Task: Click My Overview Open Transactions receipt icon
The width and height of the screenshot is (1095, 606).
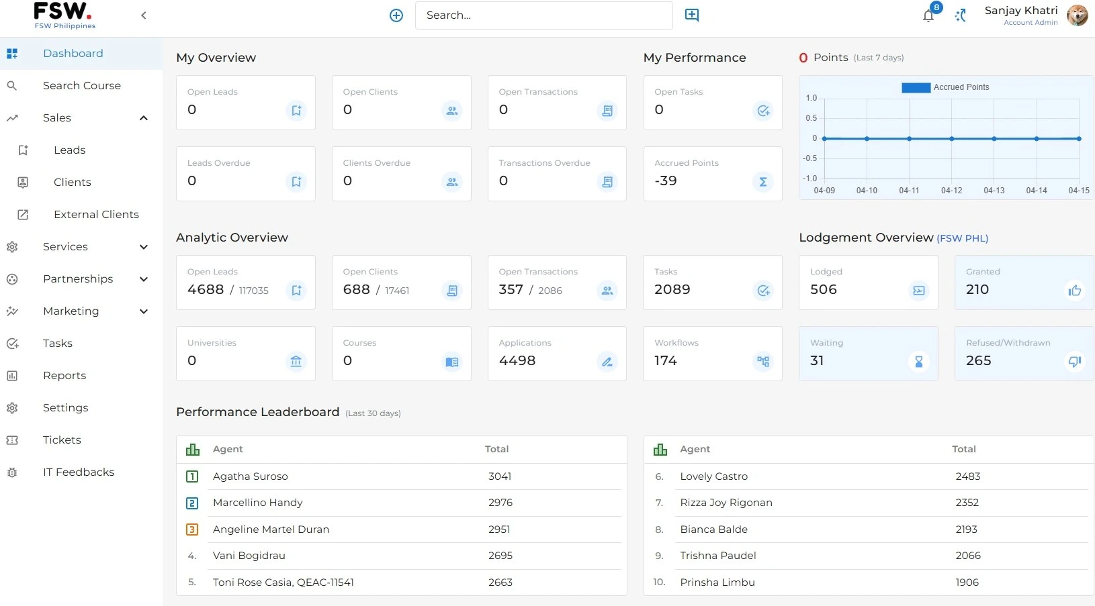Action: [x=607, y=111]
